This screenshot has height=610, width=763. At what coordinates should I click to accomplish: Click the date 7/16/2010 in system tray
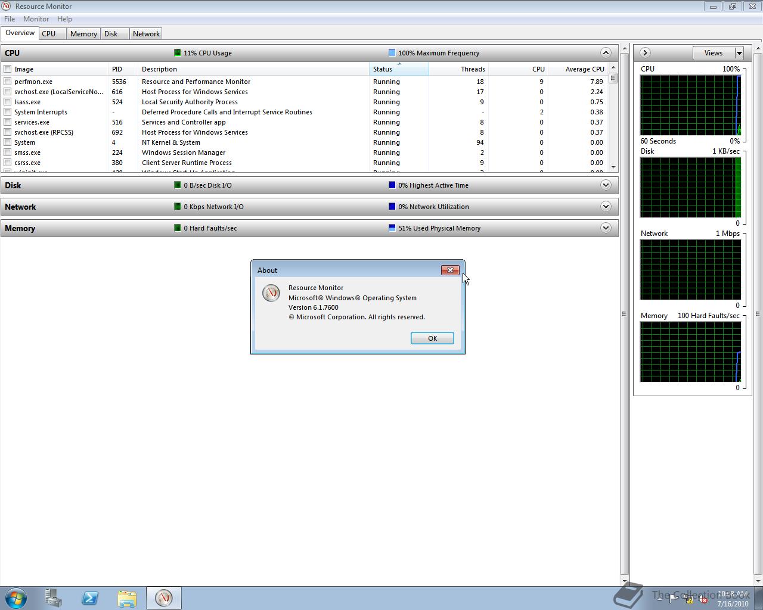pyautogui.click(x=733, y=603)
